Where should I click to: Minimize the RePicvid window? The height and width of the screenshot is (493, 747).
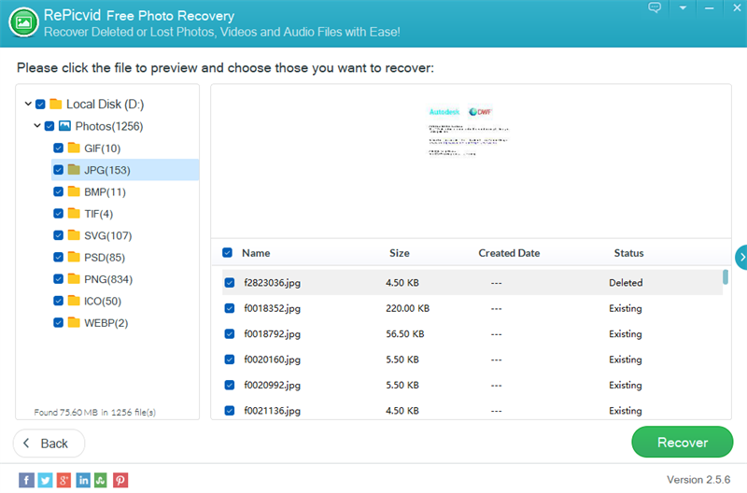point(709,8)
